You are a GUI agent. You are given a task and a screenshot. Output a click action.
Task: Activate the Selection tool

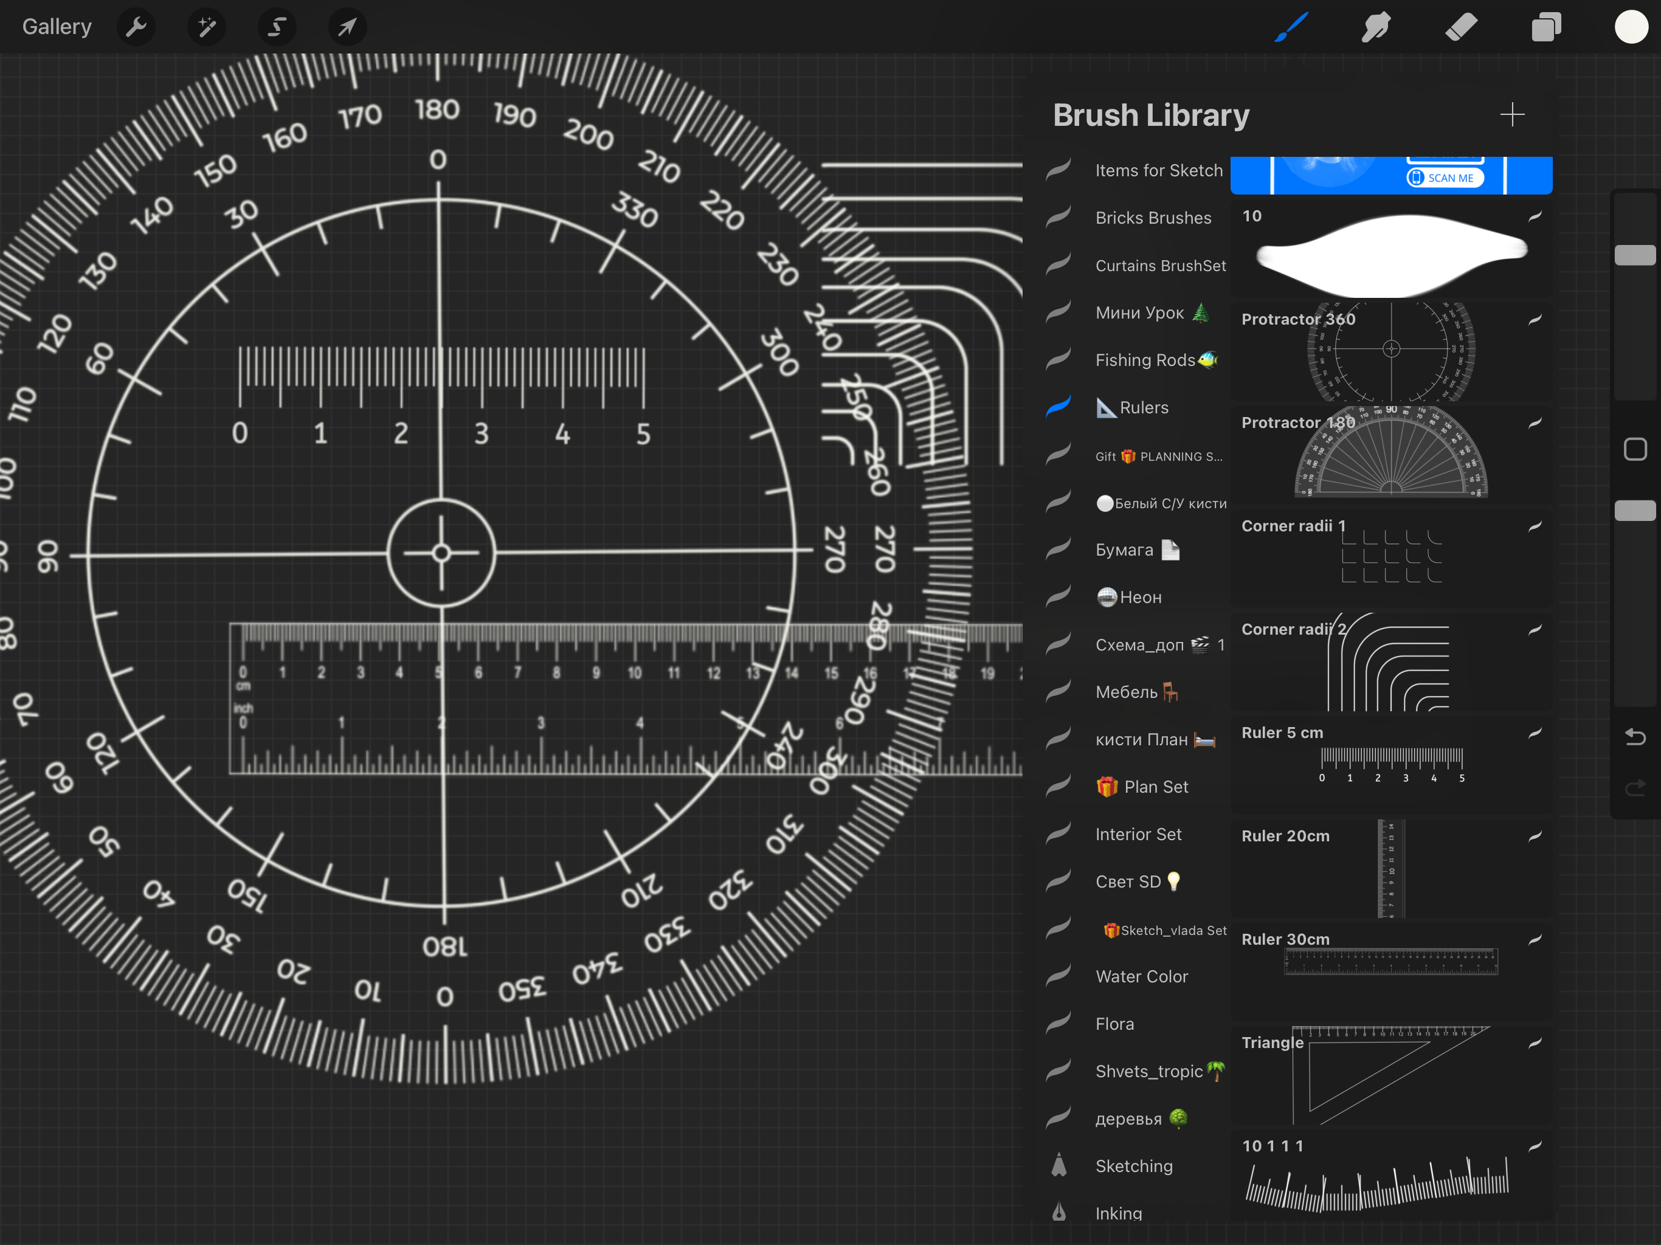tap(277, 26)
